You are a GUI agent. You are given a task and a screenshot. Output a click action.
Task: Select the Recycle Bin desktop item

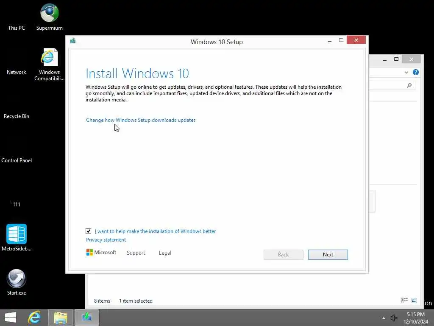(17, 116)
